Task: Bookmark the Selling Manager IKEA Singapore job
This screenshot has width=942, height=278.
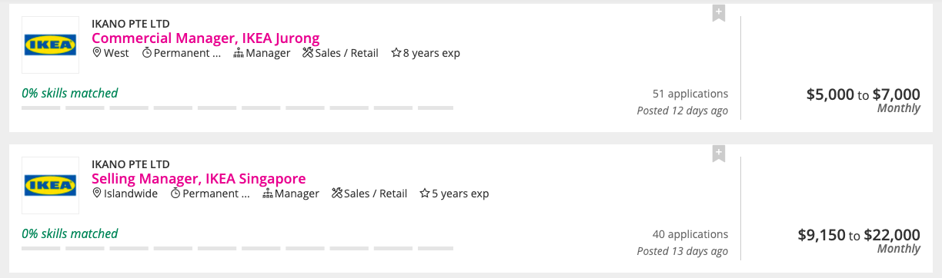Action: [x=718, y=154]
